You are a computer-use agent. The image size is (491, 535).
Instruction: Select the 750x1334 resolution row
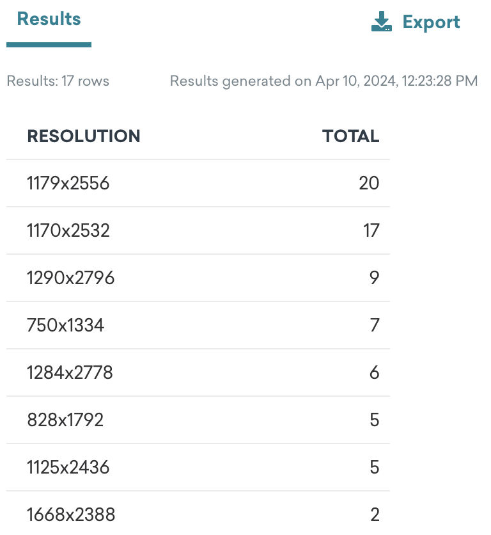click(198, 325)
